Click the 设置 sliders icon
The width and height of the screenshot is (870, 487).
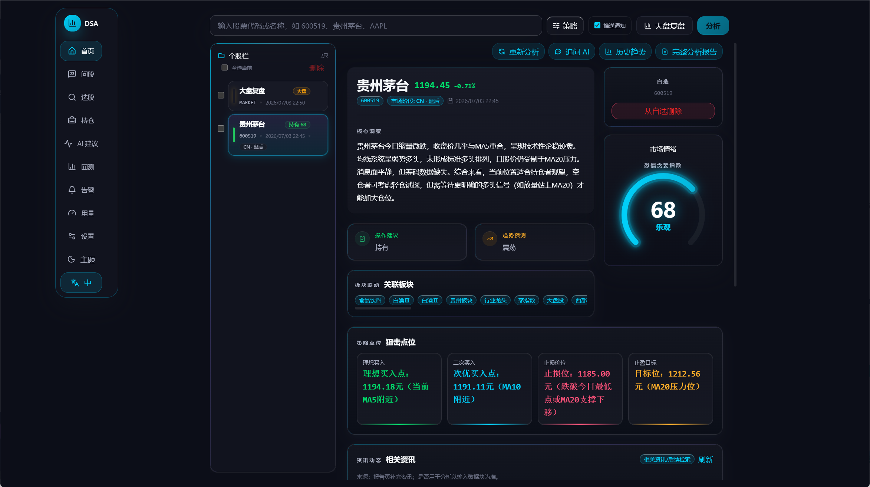(72, 236)
